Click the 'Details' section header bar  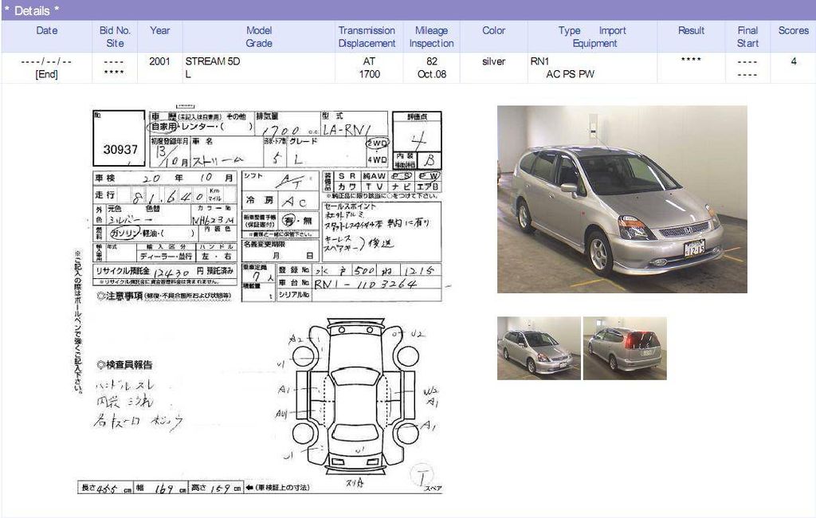coord(408,10)
